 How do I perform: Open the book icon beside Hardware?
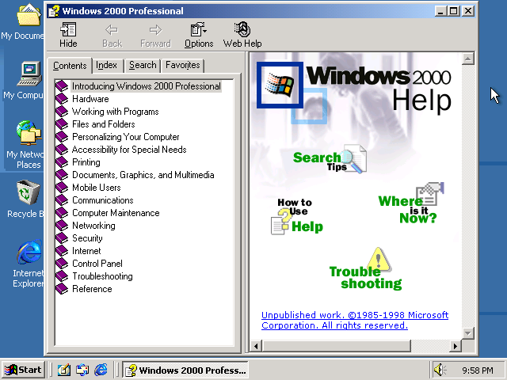tap(62, 99)
